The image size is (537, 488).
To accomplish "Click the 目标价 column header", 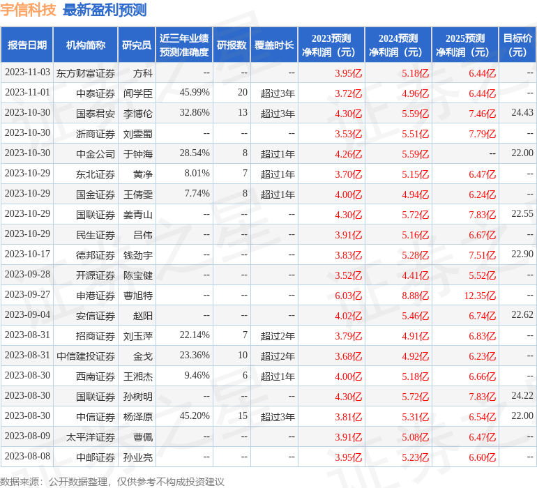I will coord(517,45).
